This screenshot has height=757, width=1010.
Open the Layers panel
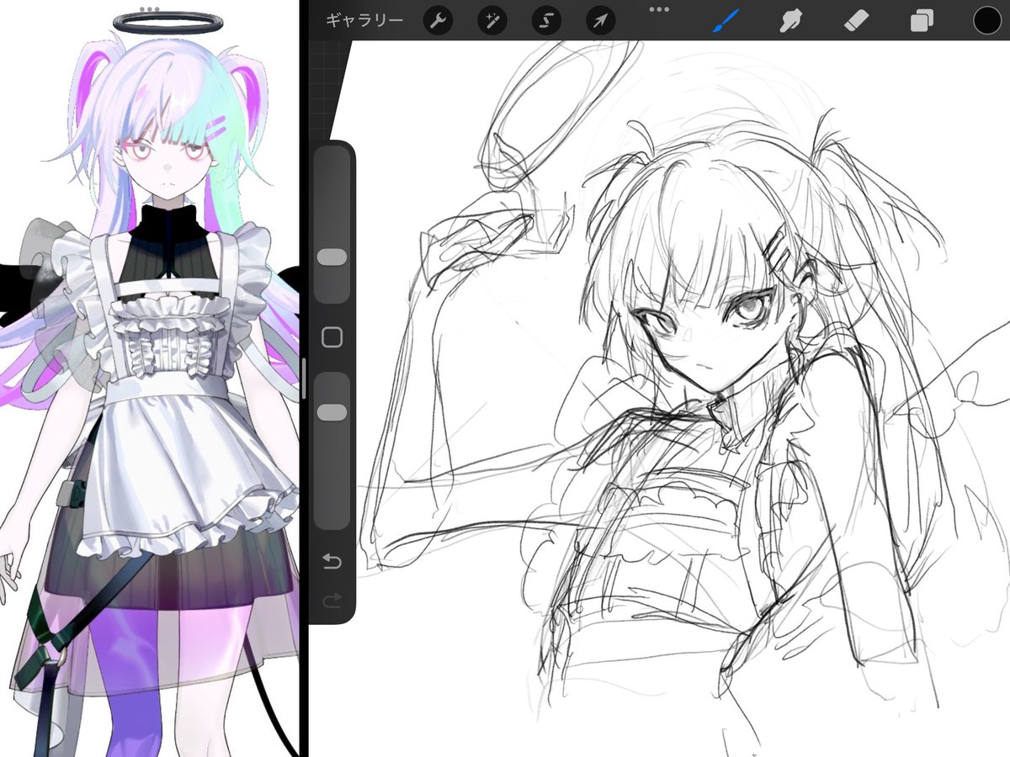922,20
